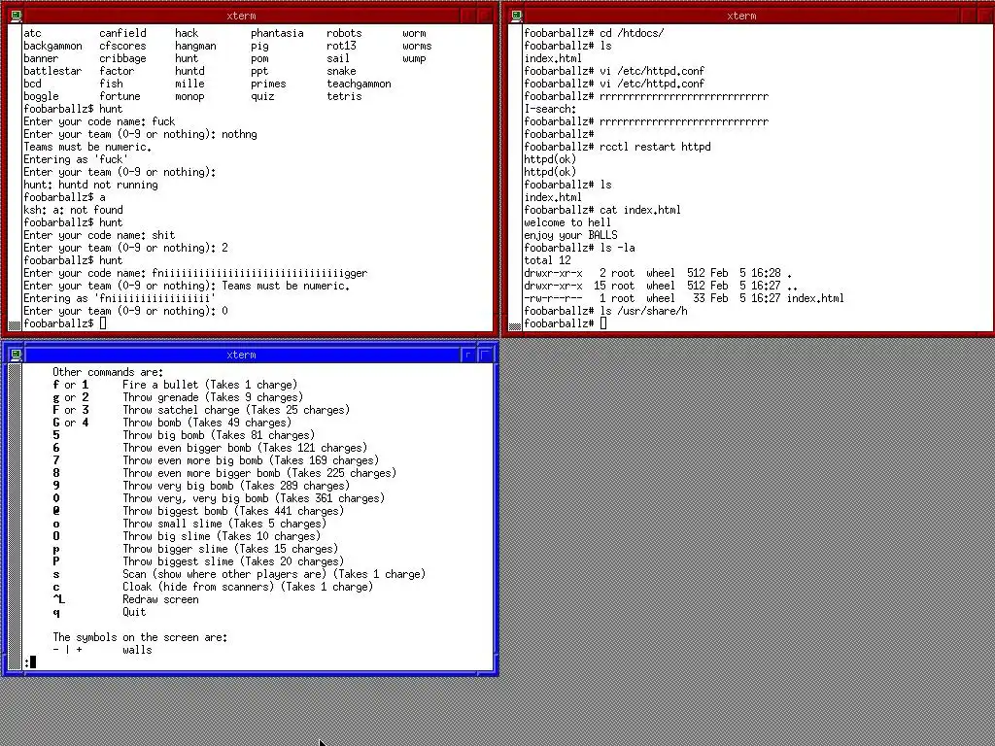Click the 'hunt: huntd not running' line
995x746 pixels.
[90, 185]
